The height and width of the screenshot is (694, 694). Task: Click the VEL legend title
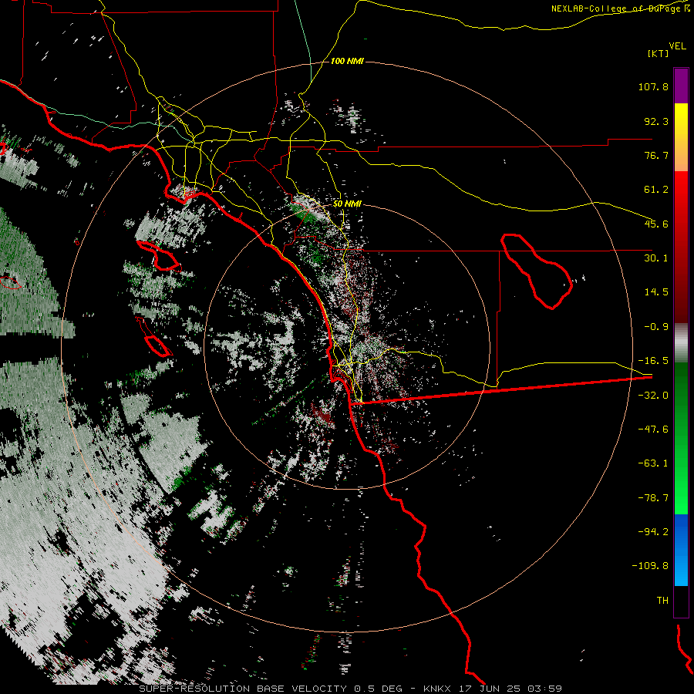(677, 46)
